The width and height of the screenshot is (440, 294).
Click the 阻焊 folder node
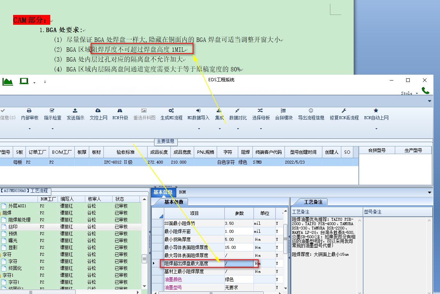coord(7,213)
